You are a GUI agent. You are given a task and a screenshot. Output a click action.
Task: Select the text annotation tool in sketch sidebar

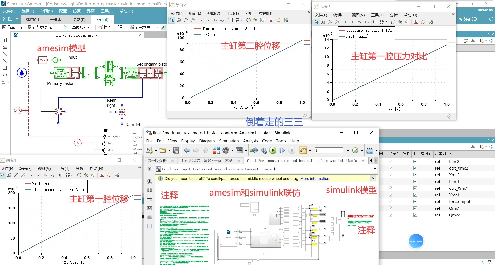pos(5,40)
